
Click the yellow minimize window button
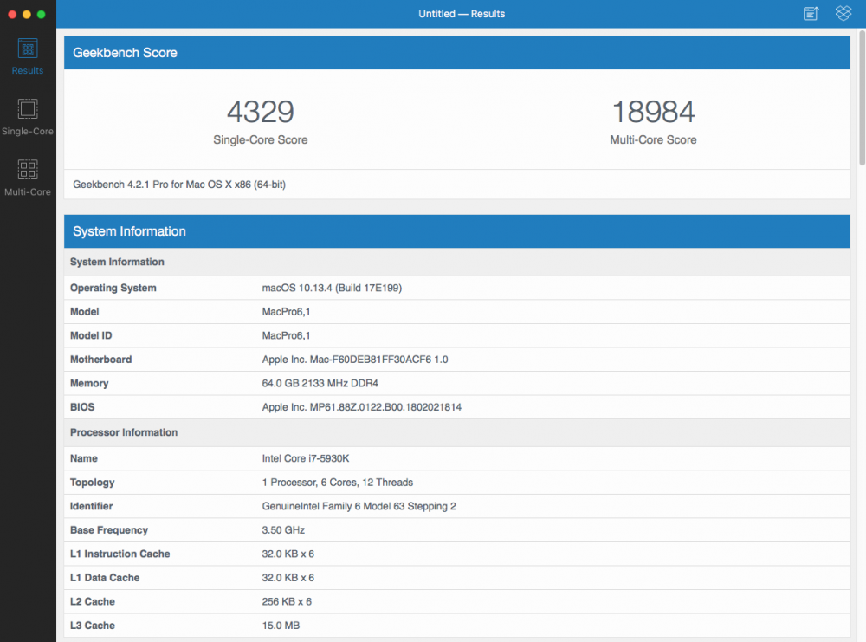click(27, 15)
